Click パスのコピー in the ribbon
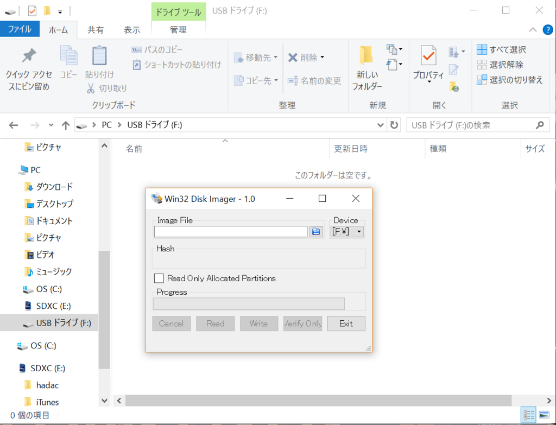Screen dimensions: 556x425 tap(157, 49)
